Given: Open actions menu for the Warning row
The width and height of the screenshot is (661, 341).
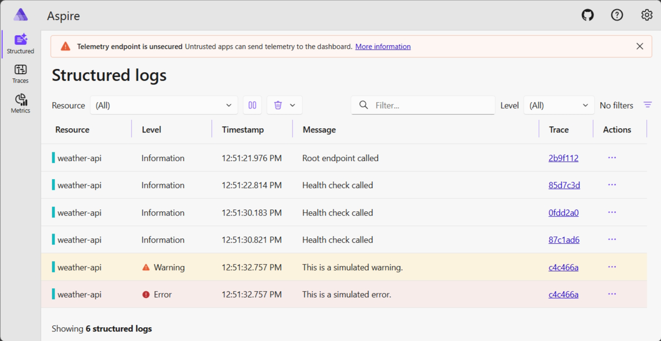Looking at the screenshot, I should coord(612,267).
